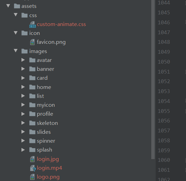186x181 pixels.
Task: Expand the banner folder arrow
Action: 23,69
